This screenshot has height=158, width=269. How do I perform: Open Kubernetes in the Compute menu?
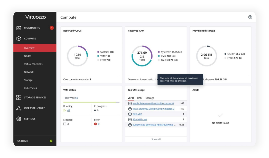pyautogui.click(x=30, y=88)
